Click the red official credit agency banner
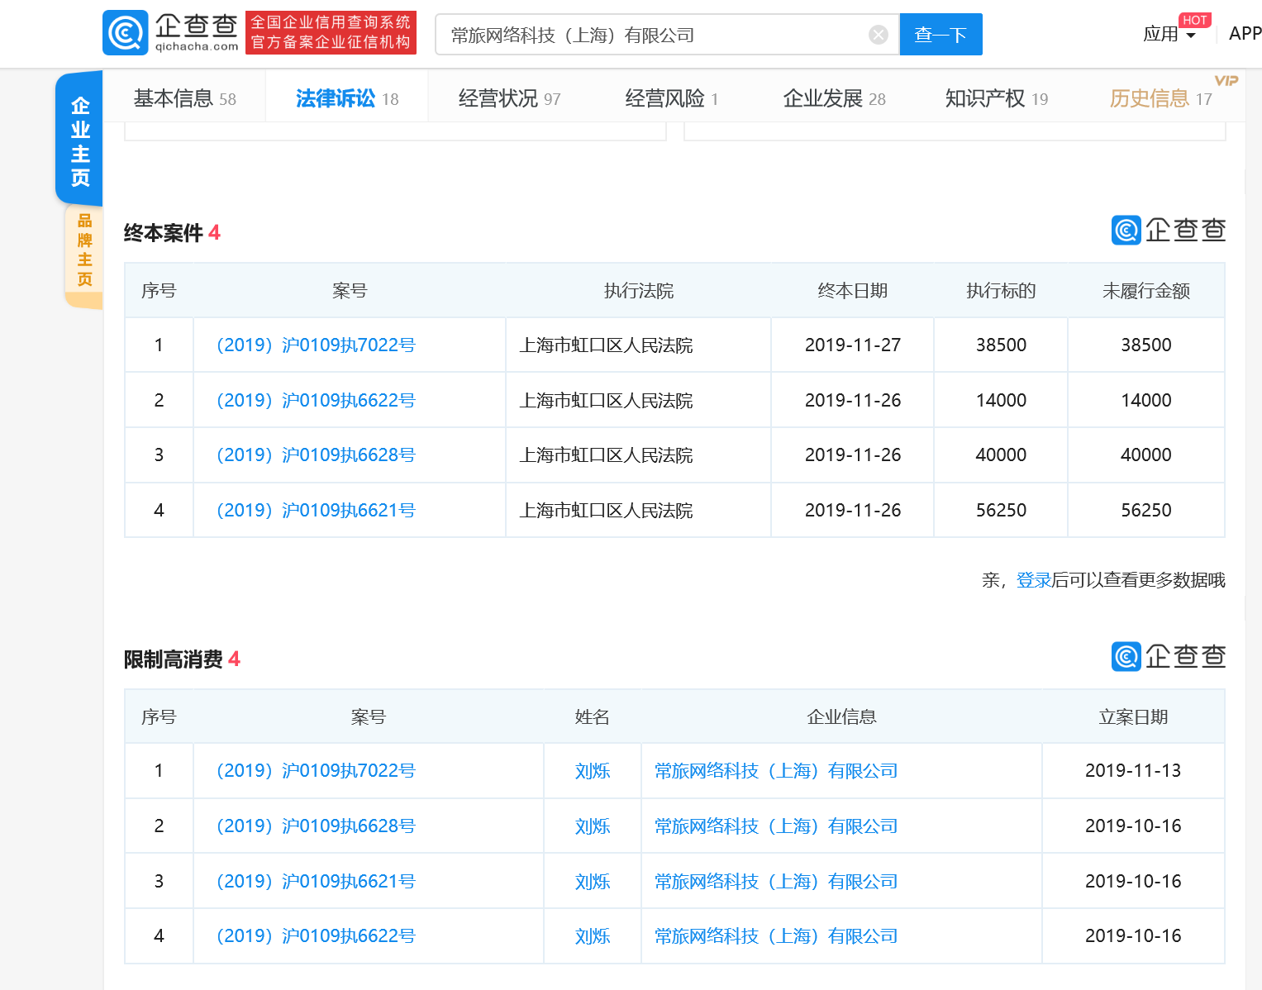 (x=331, y=32)
